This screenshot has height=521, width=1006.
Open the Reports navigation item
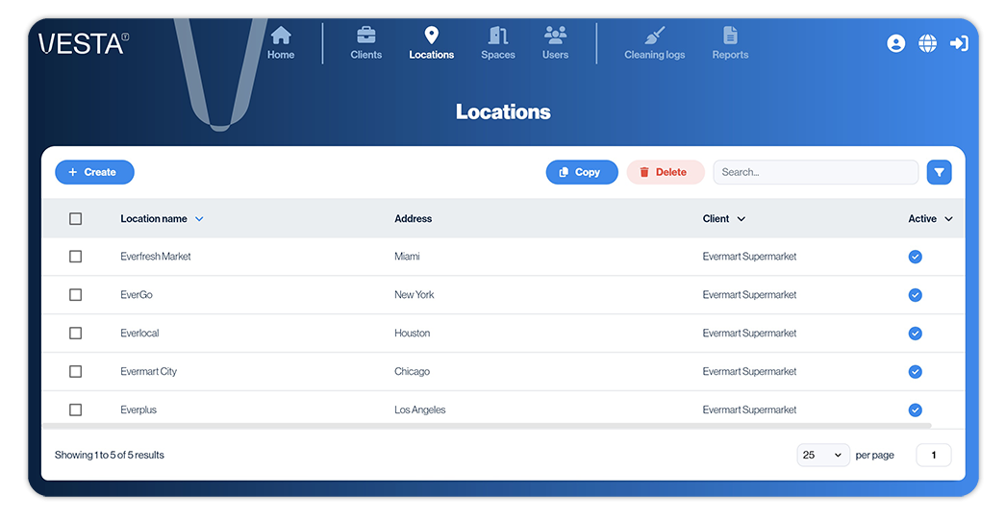tap(730, 43)
